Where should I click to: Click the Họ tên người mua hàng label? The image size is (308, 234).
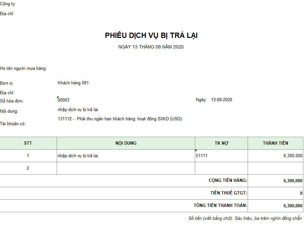point(23,69)
